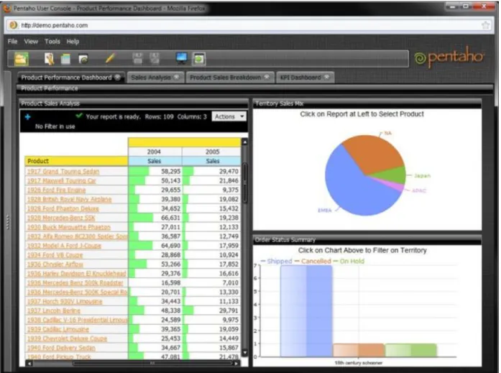Click the blue Shipped bar in chart
The width and height of the screenshot is (501, 373).
[x=306, y=310]
